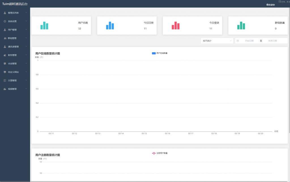Click the blue bar chart icon for 今日注册

point(110,25)
